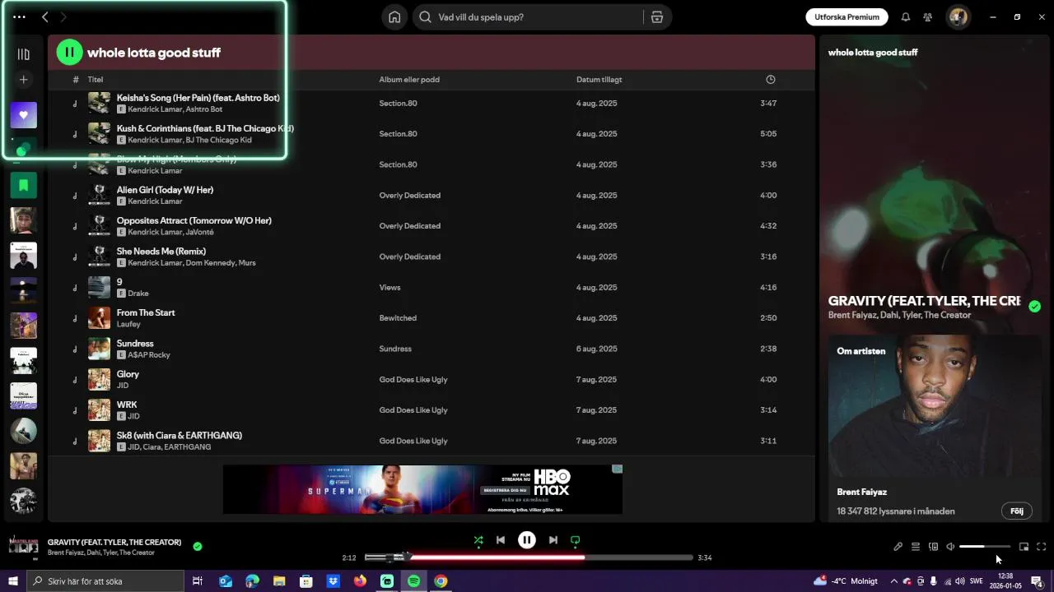
Task: Toggle the play queue view
Action: click(915, 547)
